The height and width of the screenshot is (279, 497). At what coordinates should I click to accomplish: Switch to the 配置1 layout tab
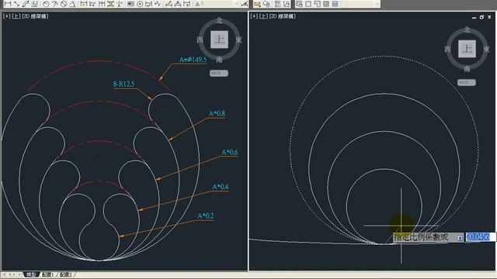coord(48,274)
